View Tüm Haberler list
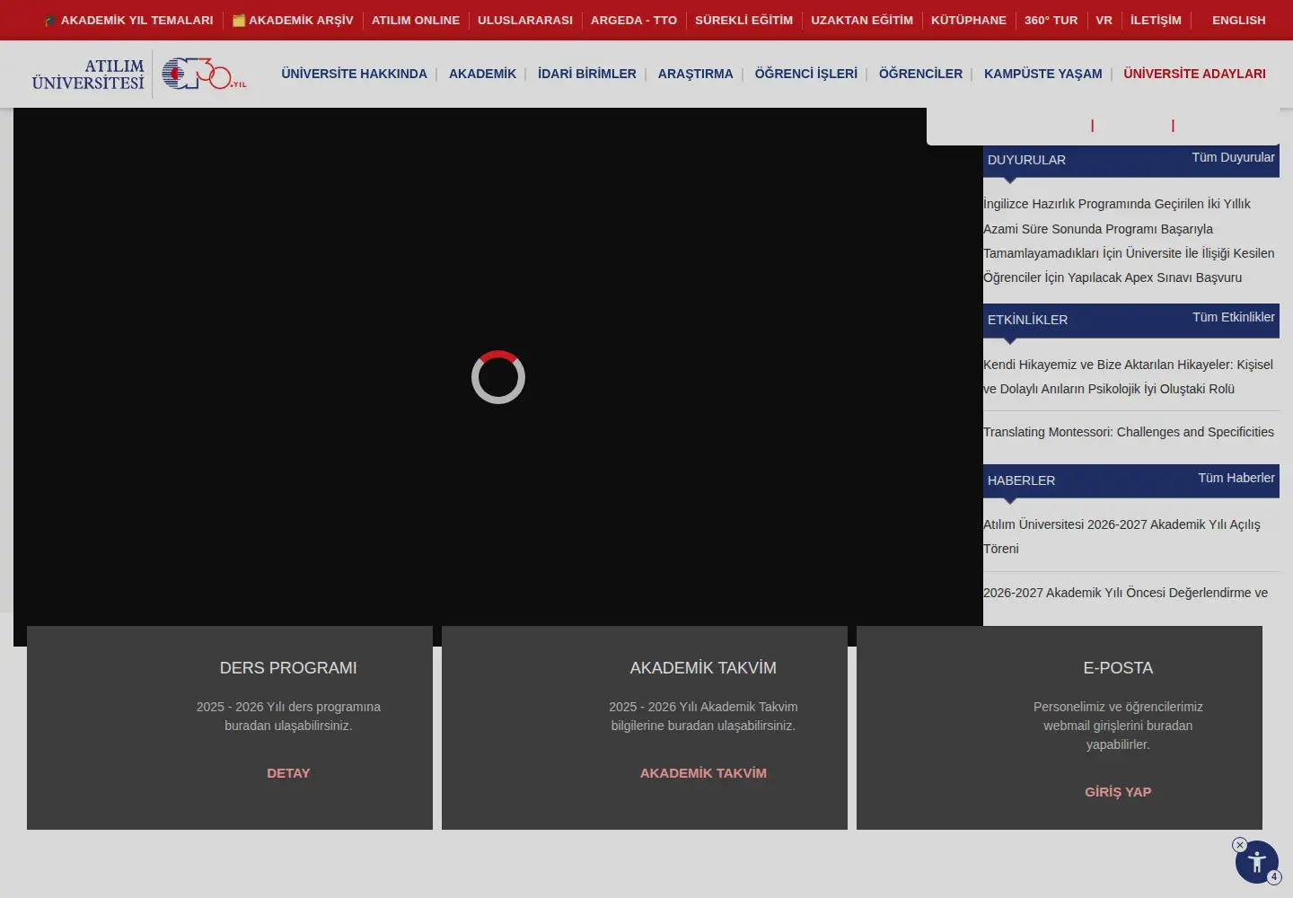This screenshot has width=1293, height=898. click(x=1236, y=478)
